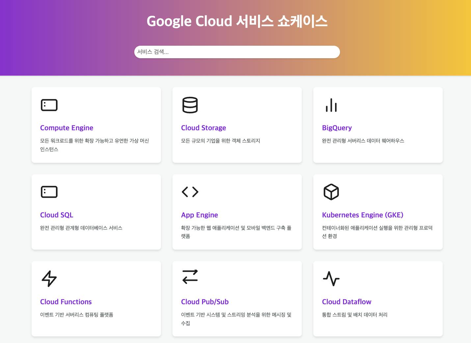Click the Cloud Dataflow activity pulse icon
This screenshot has height=343, width=471.
point(331,279)
